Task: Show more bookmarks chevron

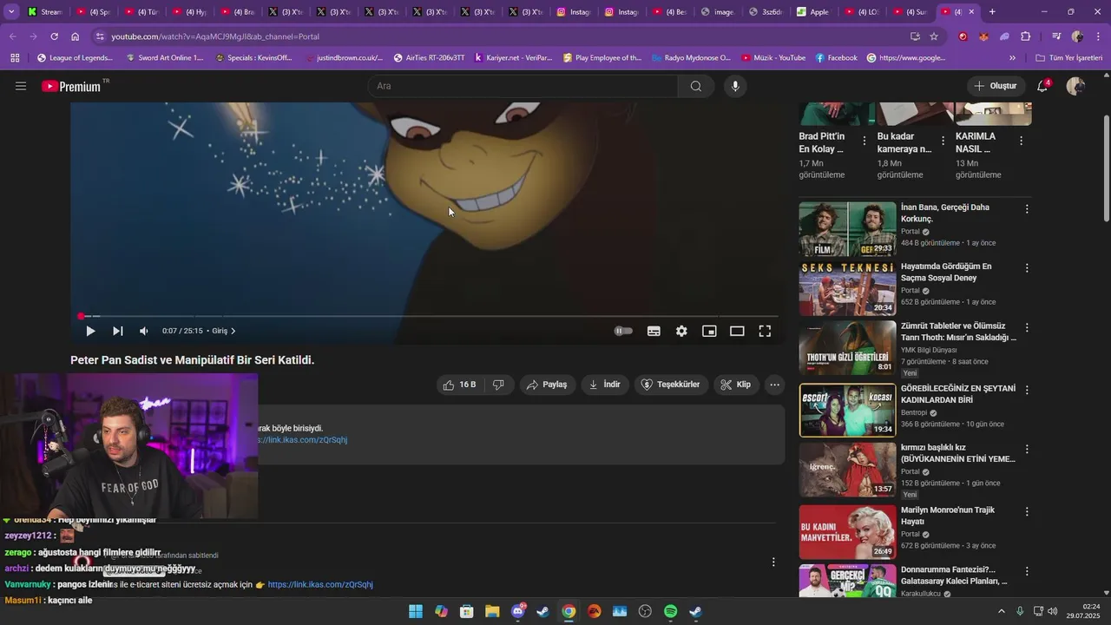Action: coord(1012,58)
